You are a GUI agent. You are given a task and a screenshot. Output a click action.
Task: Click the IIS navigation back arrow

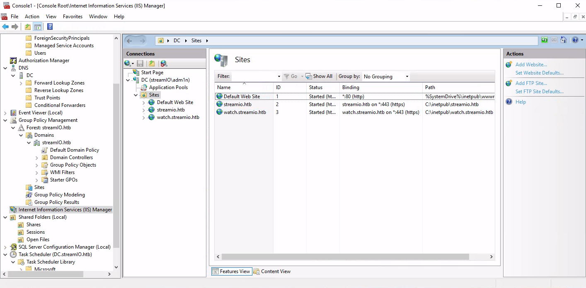click(129, 41)
